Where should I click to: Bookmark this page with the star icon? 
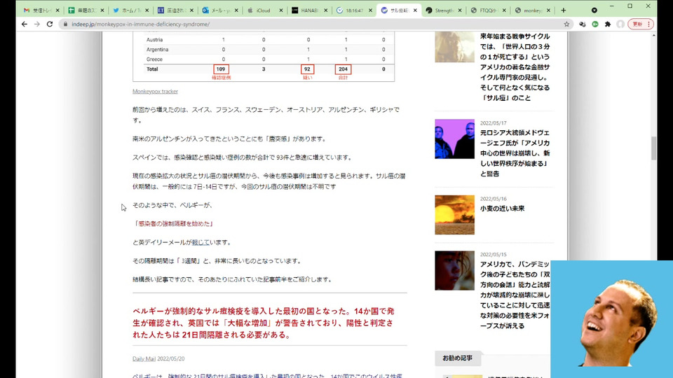[x=566, y=24]
